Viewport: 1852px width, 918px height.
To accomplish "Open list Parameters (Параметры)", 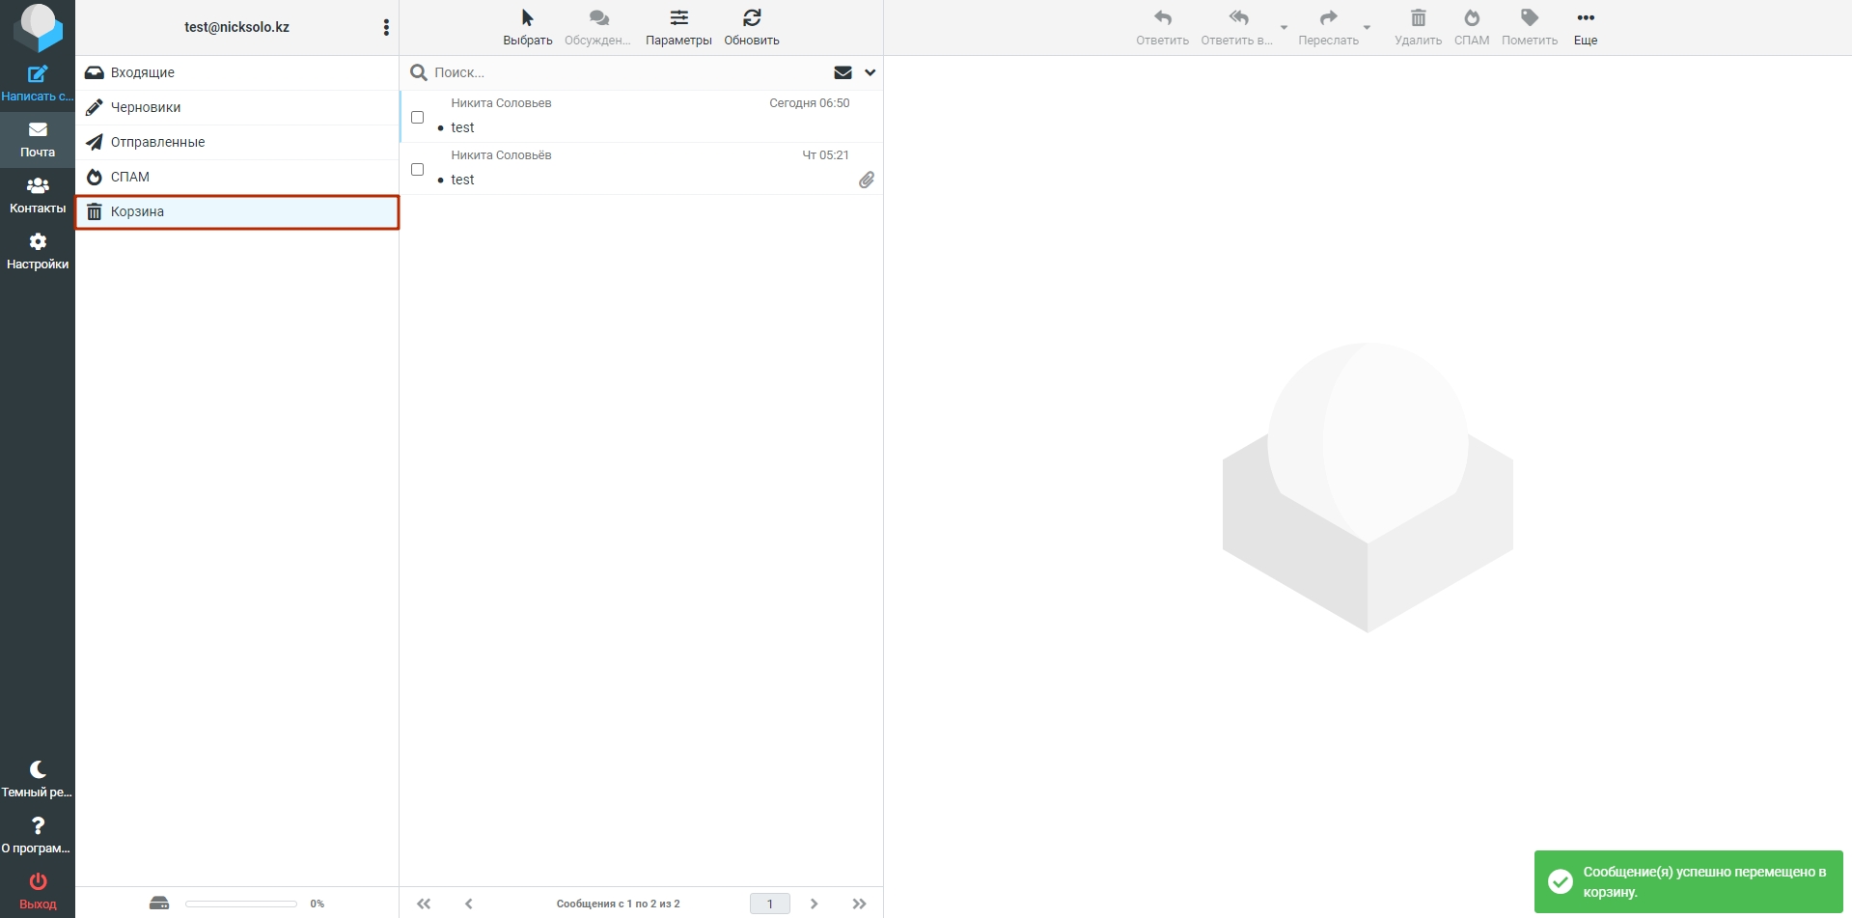I will [x=678, y=27].
